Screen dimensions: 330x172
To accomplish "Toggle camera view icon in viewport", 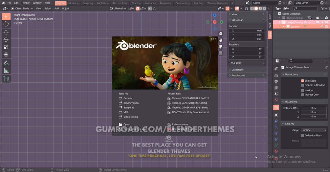I will pyautogui.click(x=220, y=47).
